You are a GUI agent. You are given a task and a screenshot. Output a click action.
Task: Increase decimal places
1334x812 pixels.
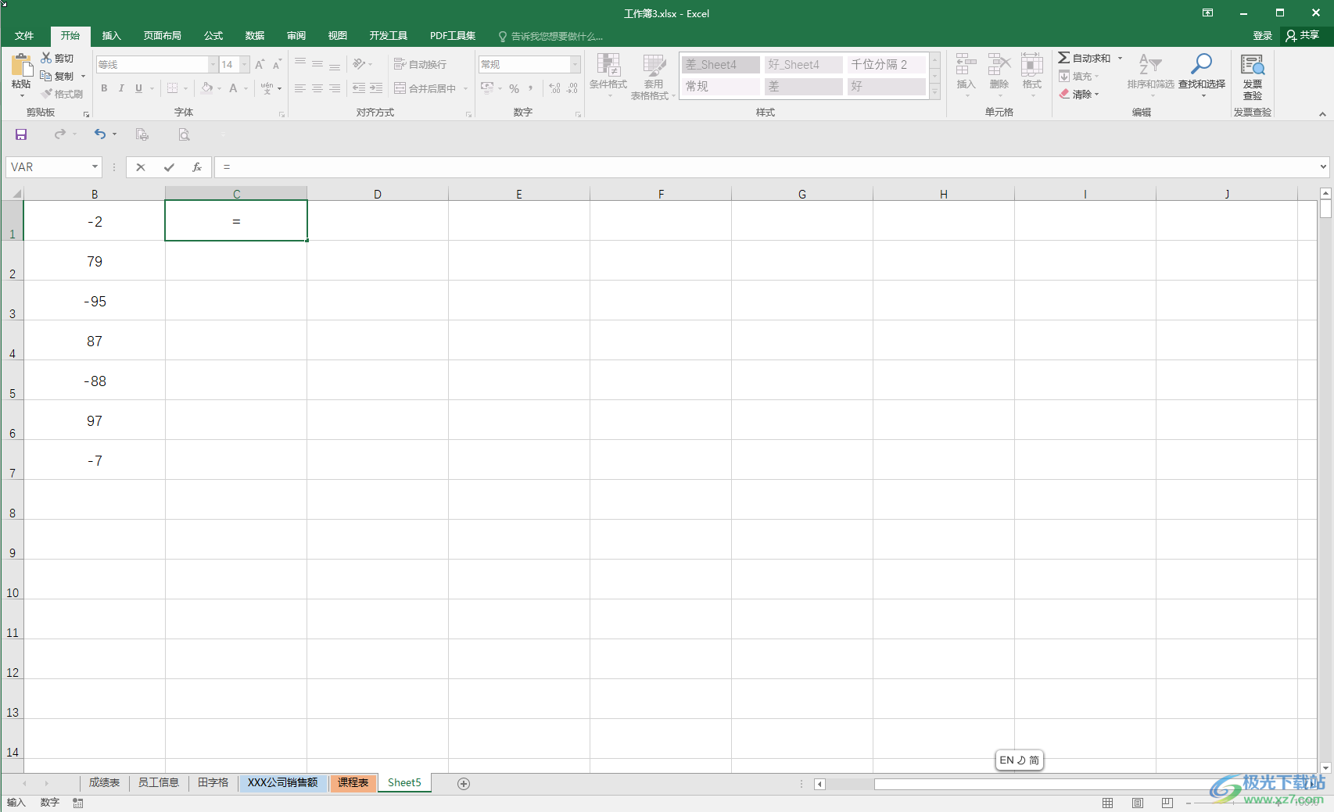pos(554,88)
